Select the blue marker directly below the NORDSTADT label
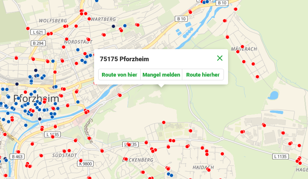The image size is (308, 179). [78, 50]
